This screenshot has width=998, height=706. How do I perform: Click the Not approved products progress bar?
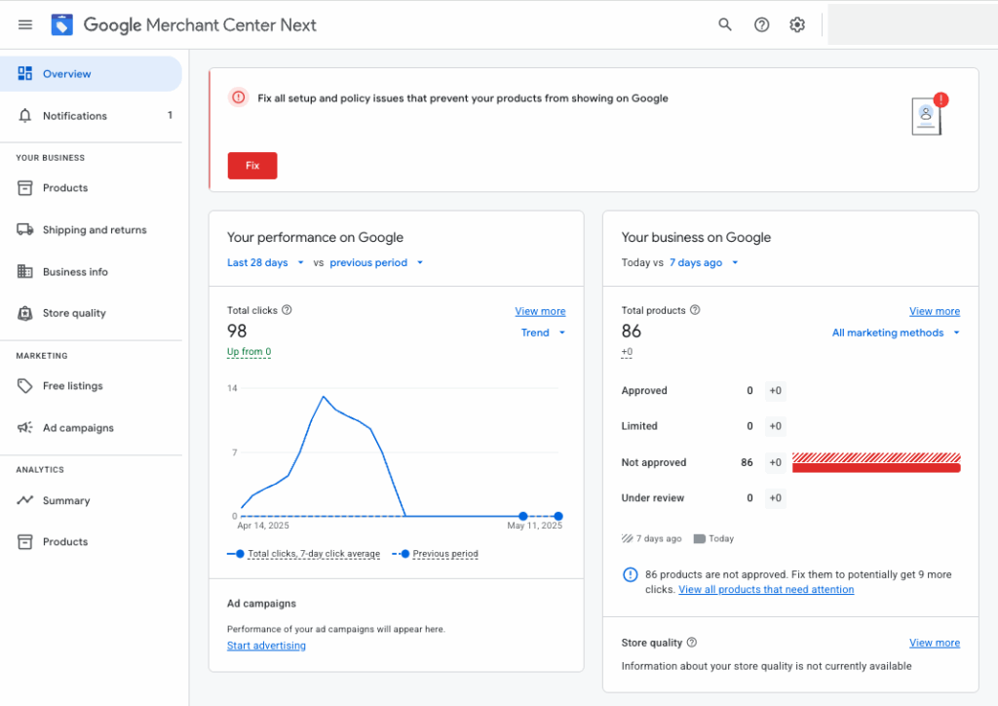point(875,461)
